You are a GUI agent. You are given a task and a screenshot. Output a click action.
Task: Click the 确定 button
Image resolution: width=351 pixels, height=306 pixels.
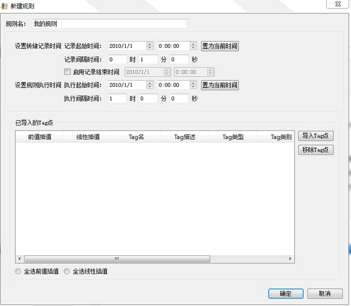pos(286,293)
